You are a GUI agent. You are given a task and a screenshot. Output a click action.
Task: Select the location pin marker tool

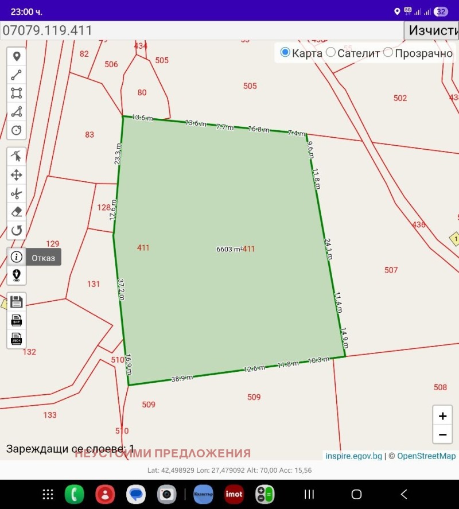[x=16, y=56]
